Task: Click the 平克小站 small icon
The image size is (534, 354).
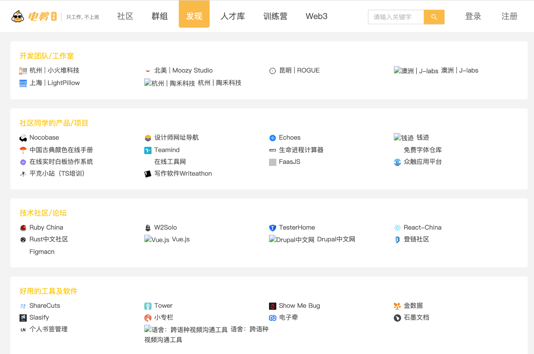Action: click(23, 174)
